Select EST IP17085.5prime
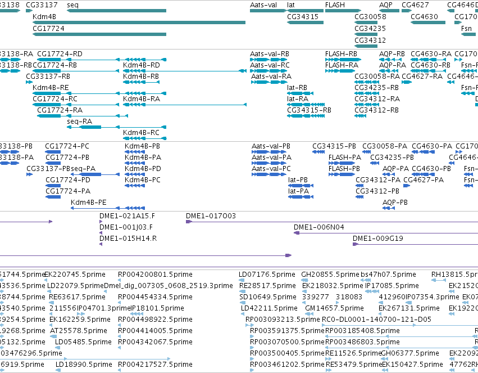Screen dimensions: 478x373 click(x=372, y=291)
